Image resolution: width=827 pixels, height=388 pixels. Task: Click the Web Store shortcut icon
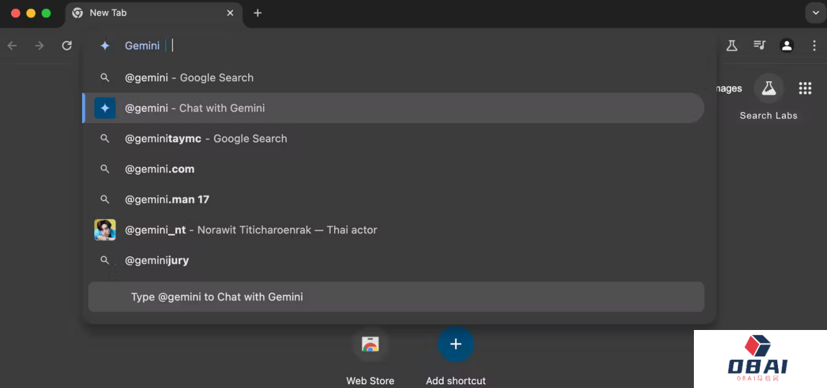click(370, 344)
